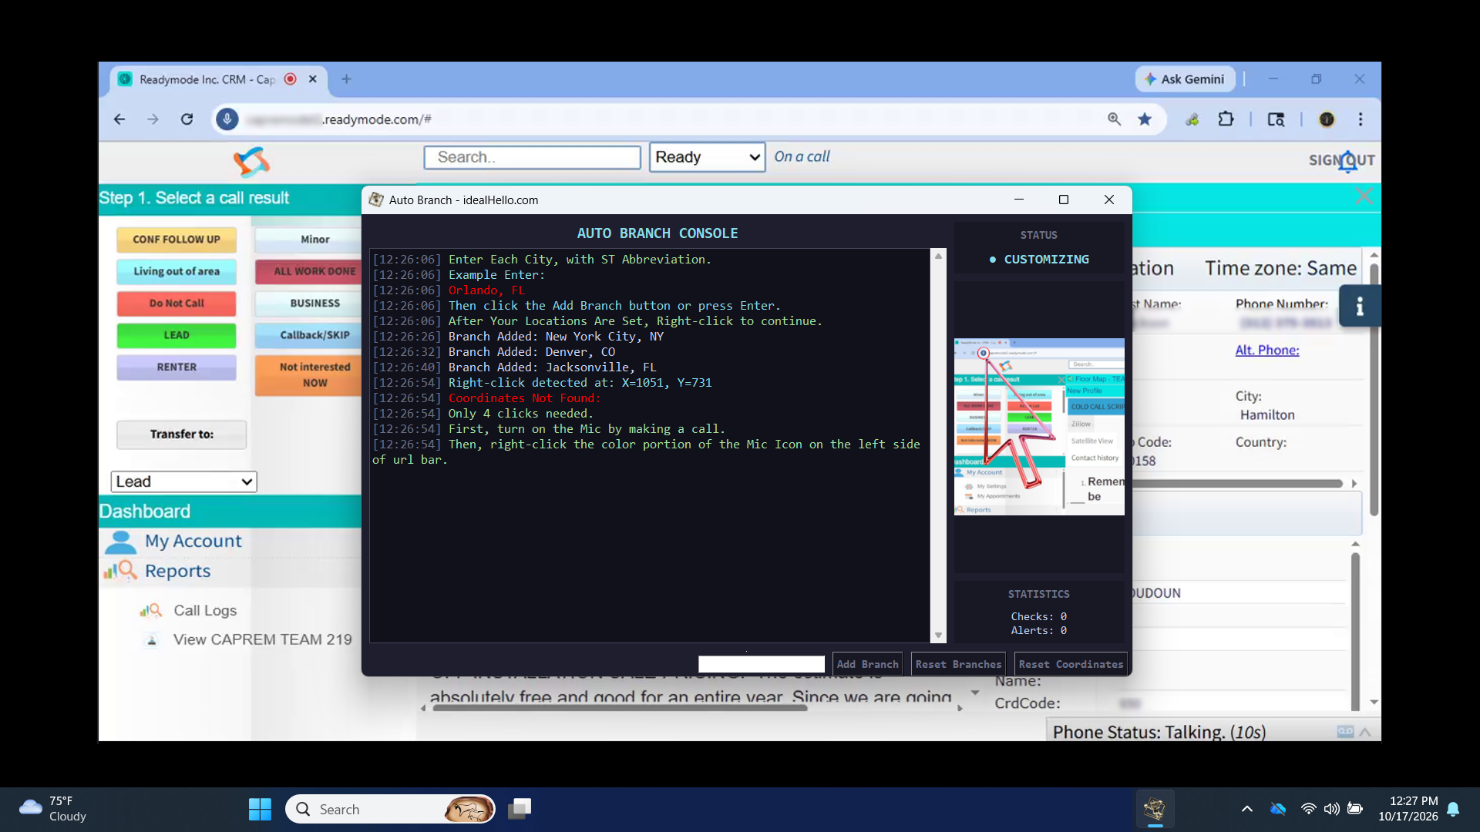Click the Ask Gemini button
The width and height of the screenshot is (1480, 832).
coord(1185,79)
